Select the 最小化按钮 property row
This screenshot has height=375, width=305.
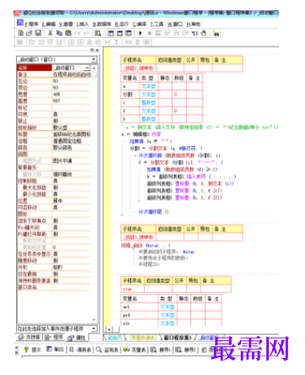(x=54, y=194)
